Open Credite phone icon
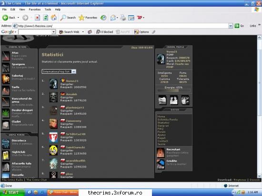Screen dimensions: 262x196 (161, 164)
